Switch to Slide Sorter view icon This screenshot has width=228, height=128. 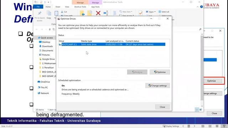click(210, 126)
